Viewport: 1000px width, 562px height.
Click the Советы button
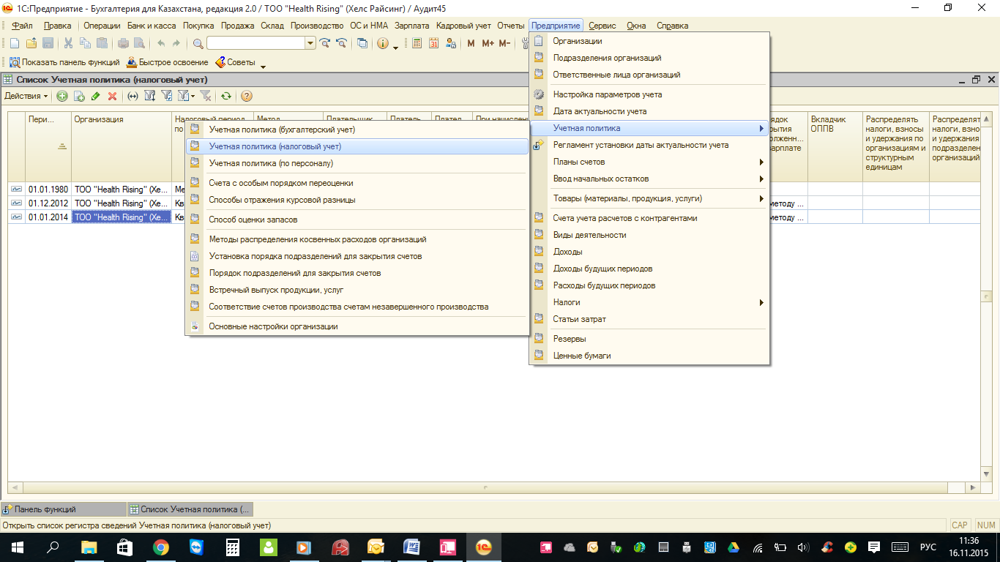click(x=236, y=62)
